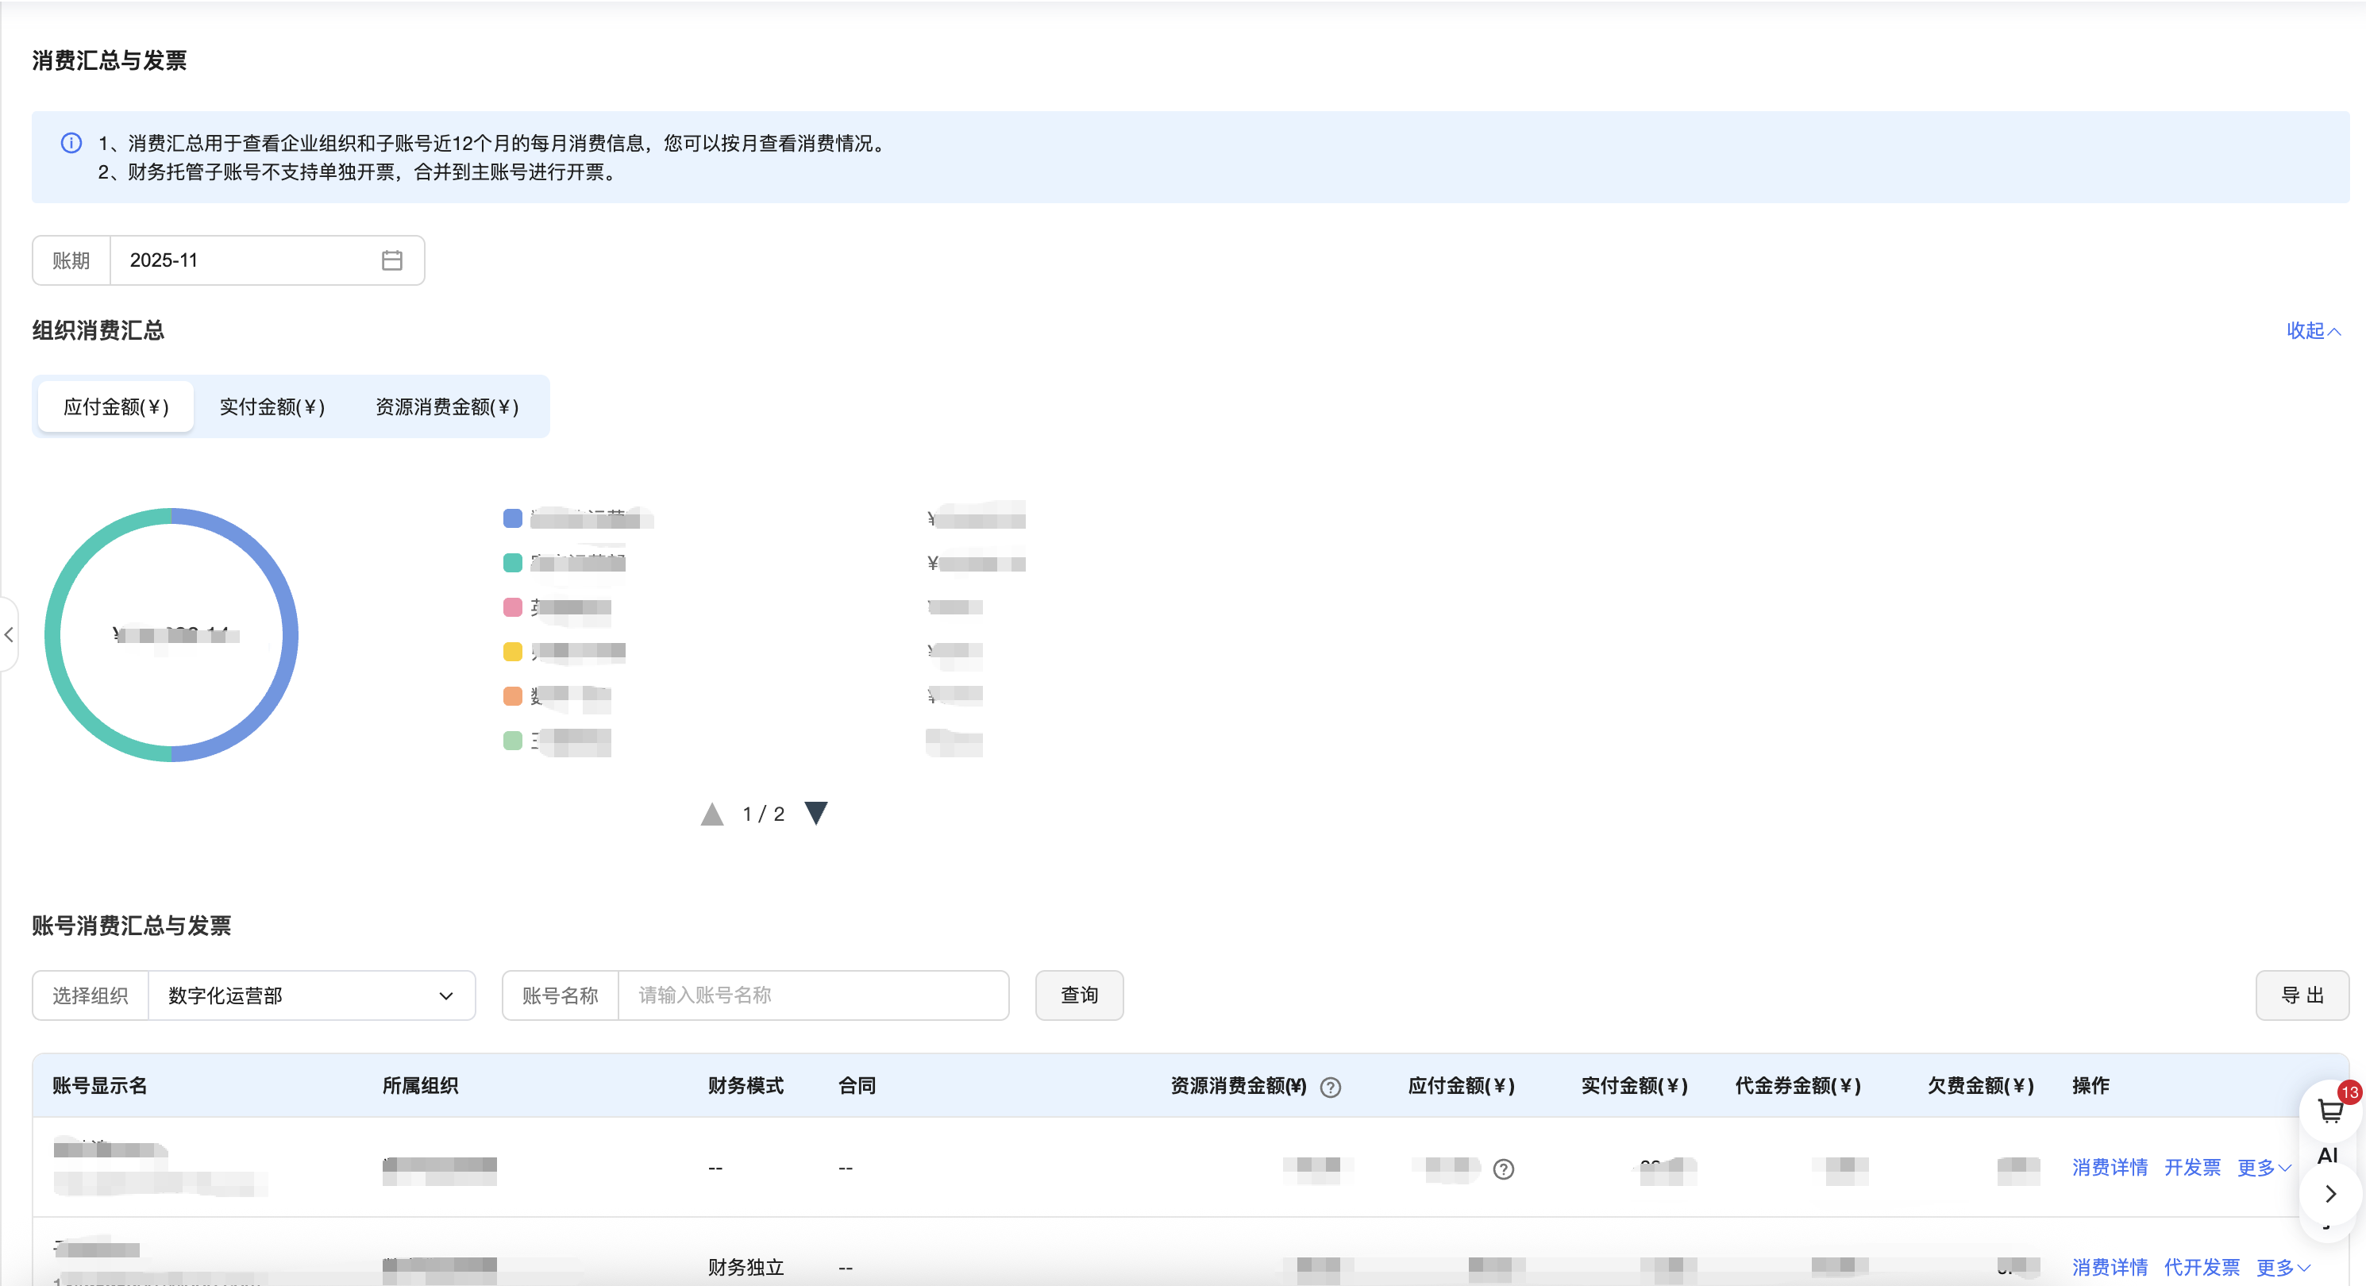Toggle the blue legend series swatch
This screenshot has height=1286, width=2366.
pos(513,519)
